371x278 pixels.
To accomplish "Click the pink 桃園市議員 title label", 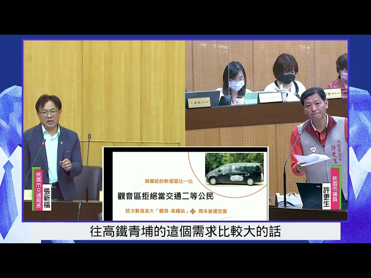I will click(x=334, y=189).
